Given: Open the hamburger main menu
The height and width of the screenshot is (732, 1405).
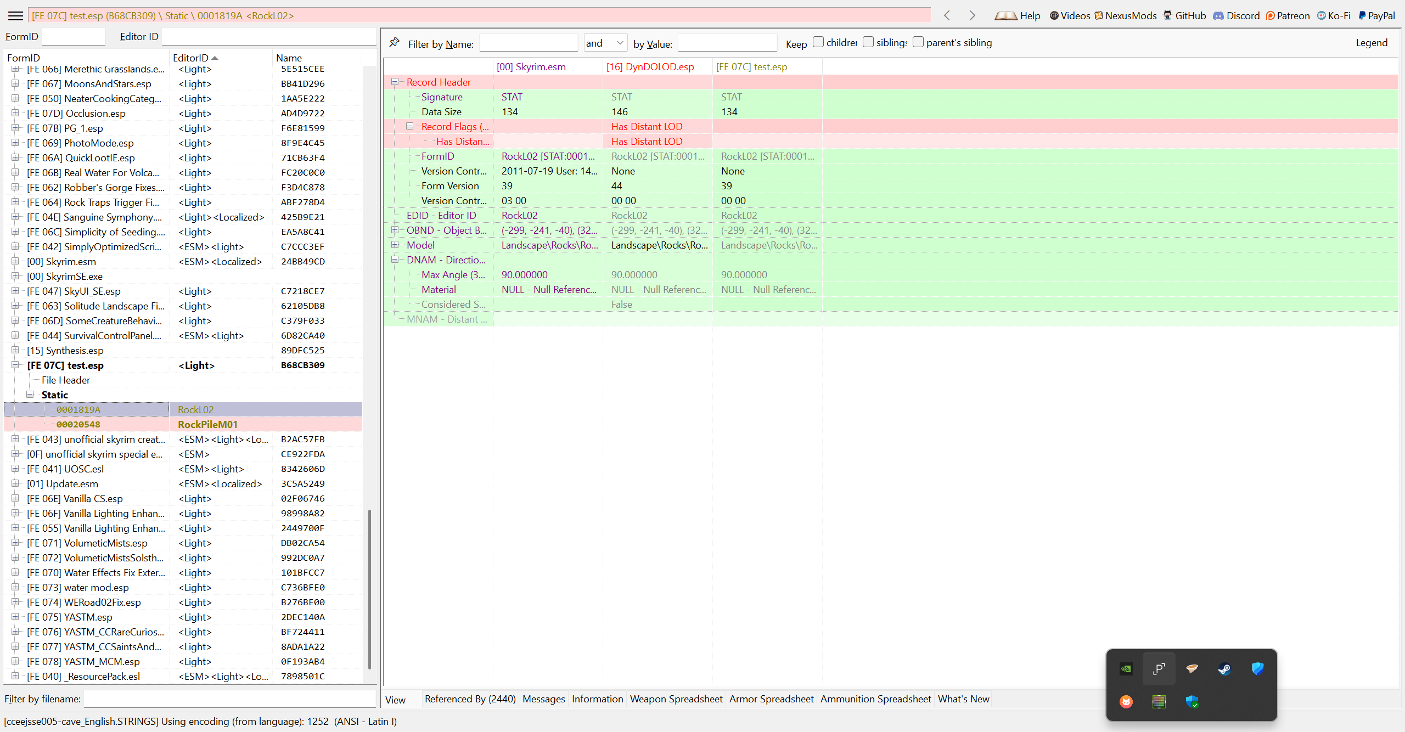Looking at the screenshot, I should click(15, 15).
